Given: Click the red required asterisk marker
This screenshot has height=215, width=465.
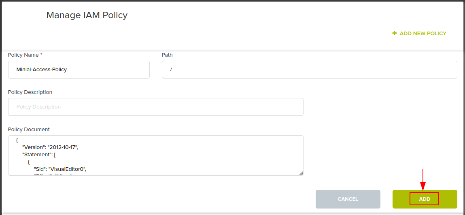Looking at the screenshot, I should (41, 55).
